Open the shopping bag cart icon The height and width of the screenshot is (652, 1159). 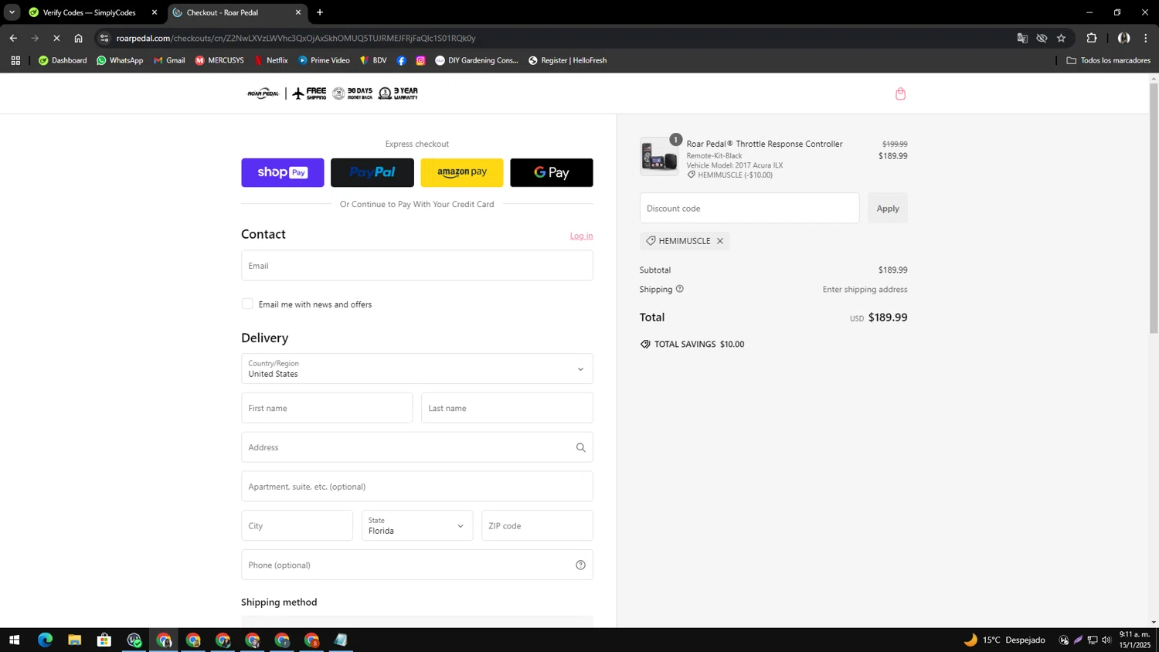point(900,93)
